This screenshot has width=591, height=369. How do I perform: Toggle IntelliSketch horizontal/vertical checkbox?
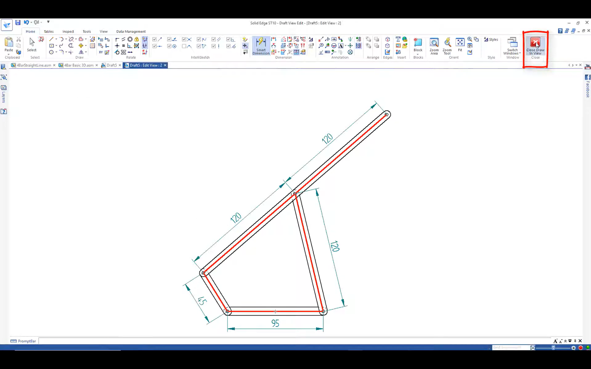click(213, 46)
